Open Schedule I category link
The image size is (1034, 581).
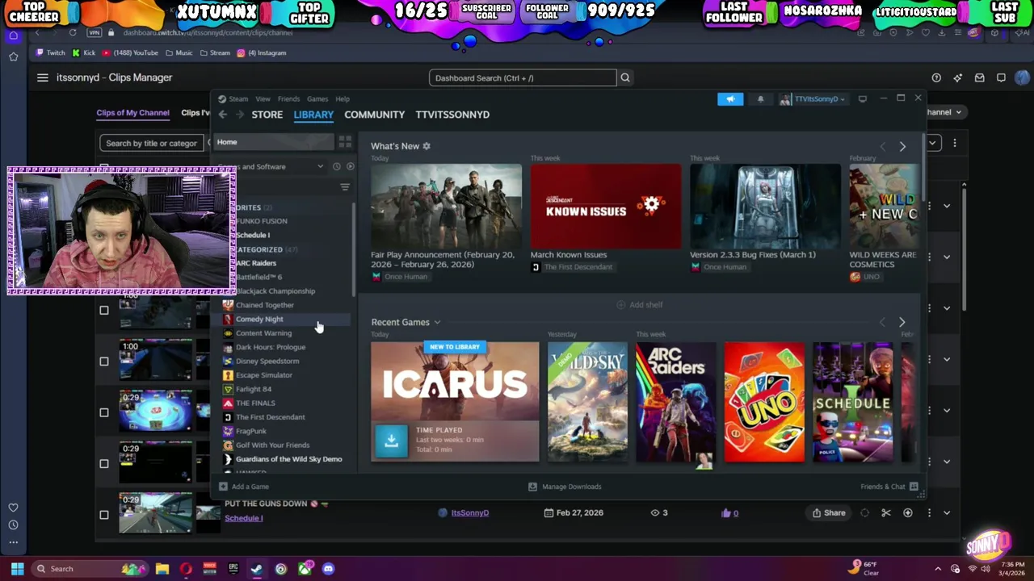pyautogui.click(x=244, y=518)
